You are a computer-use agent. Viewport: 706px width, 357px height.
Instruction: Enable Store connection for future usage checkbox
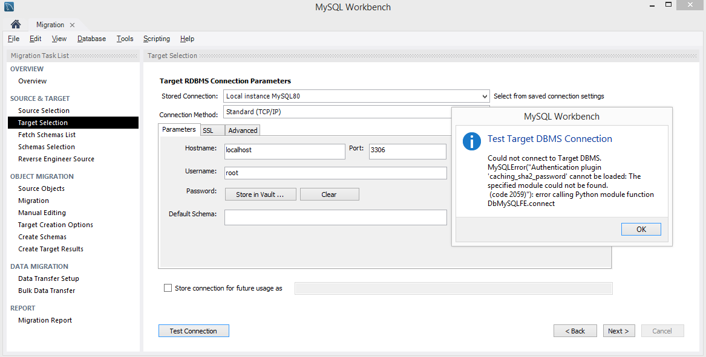tap(168, 288)
